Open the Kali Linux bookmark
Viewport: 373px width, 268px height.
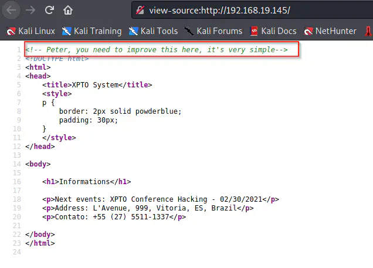point(29,31)
